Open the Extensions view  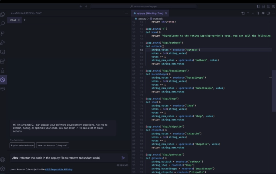[3, 61]
